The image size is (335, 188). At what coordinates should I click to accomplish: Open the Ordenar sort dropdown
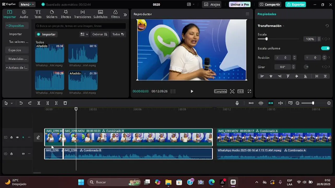pos(100,34)
